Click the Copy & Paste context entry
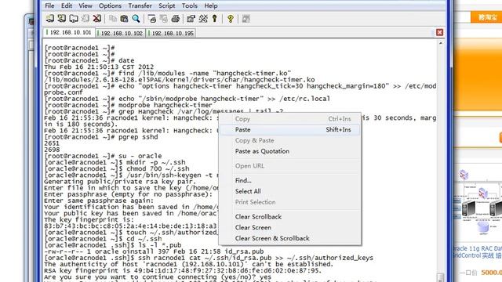Screen dimensions: 502x282 click(x=290, y=140)
